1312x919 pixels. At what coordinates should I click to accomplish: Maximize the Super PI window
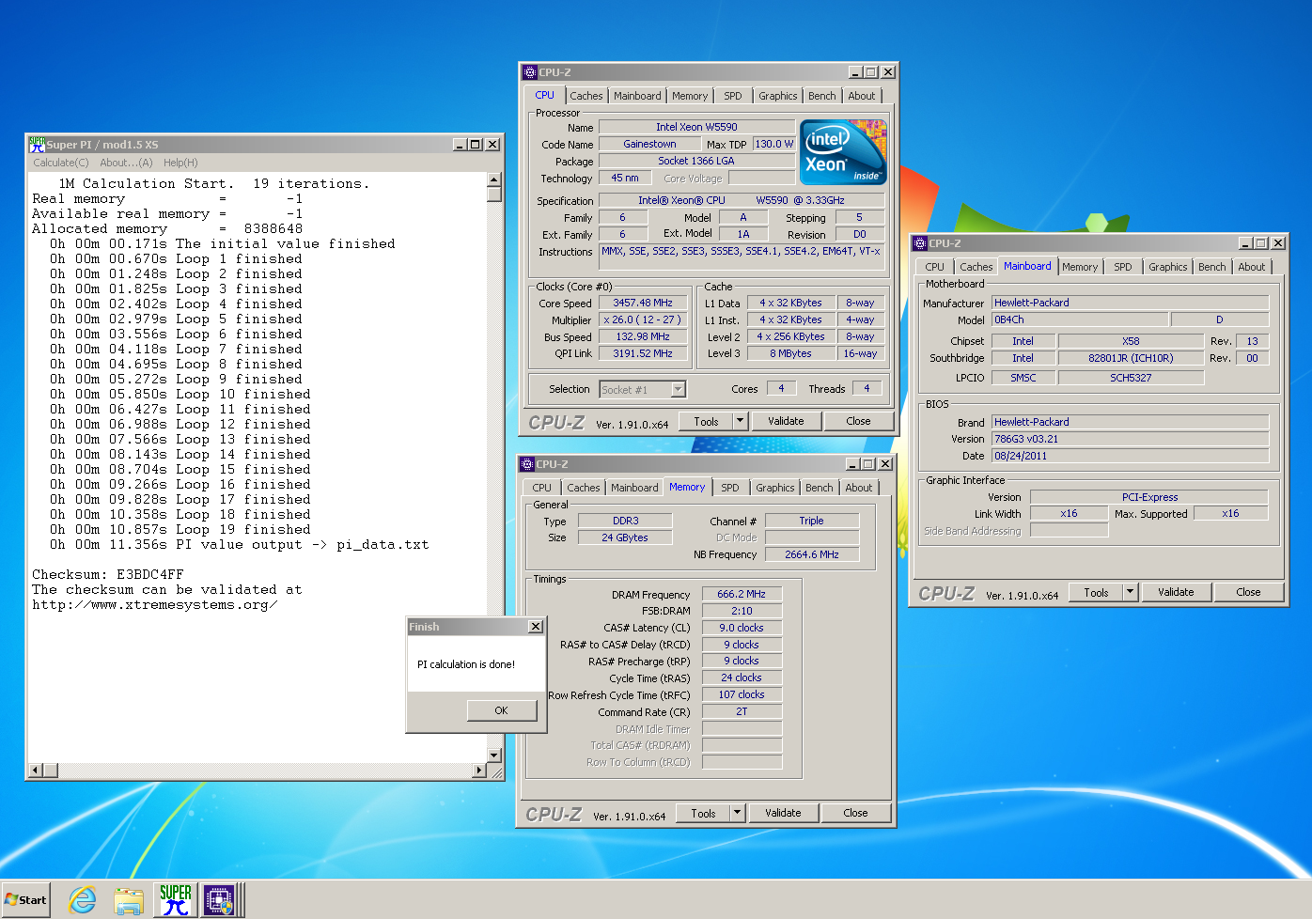pos(476,145)
